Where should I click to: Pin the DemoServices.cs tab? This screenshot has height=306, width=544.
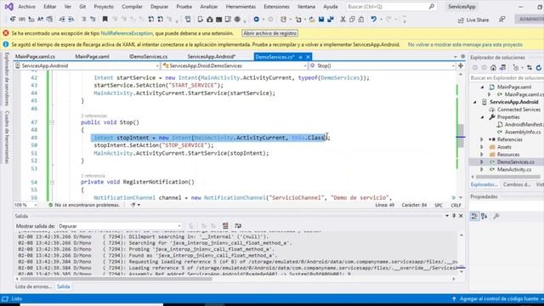click(x=300, y=57)
